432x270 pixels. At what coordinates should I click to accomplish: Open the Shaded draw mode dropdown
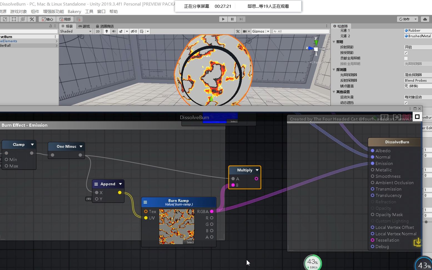[x=76, y=31]
